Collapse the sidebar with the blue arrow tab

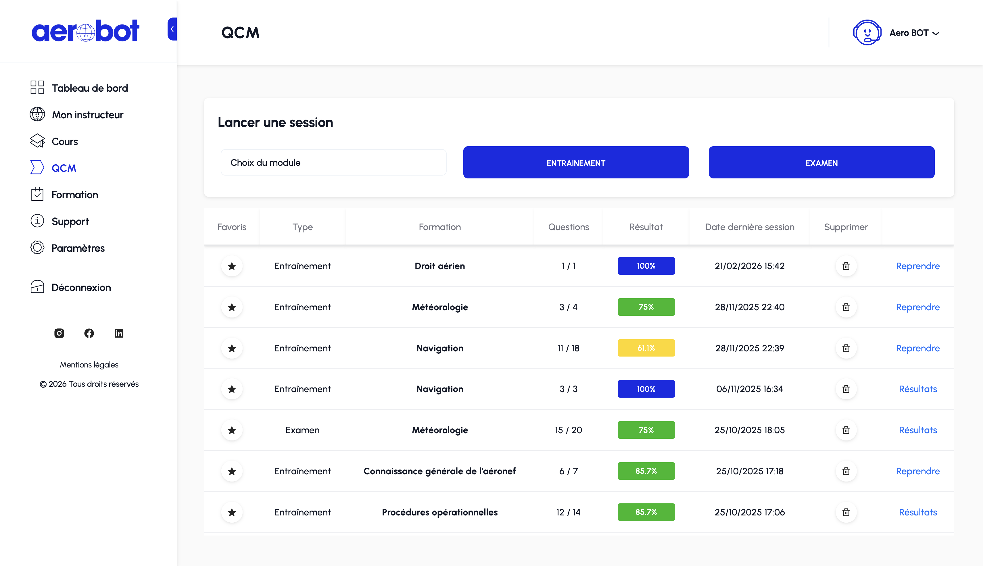[172, 29]
